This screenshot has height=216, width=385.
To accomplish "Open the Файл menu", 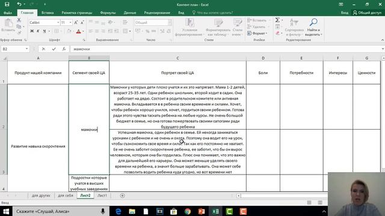I will click(x=8, y=13).
